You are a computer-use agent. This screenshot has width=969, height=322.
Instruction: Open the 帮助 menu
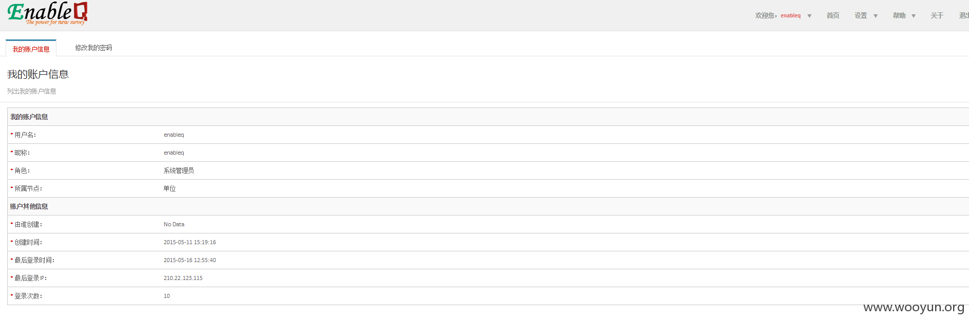coord(899,15)
